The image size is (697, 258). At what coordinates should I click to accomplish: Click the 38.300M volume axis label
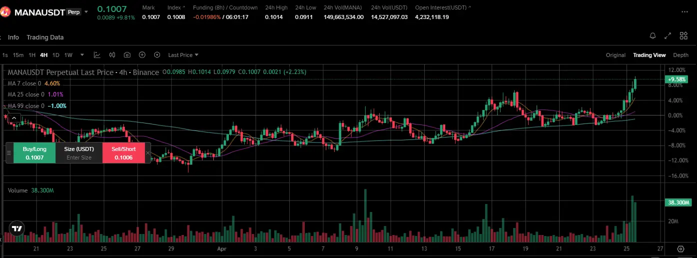678,202
